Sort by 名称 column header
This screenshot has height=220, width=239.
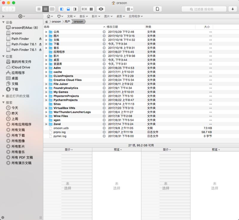tap(75, 27)
